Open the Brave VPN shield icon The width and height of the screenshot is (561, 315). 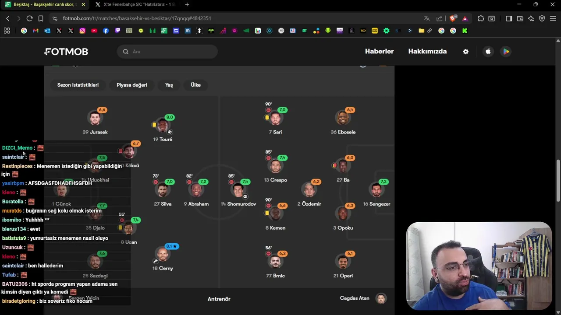(542, 18)
